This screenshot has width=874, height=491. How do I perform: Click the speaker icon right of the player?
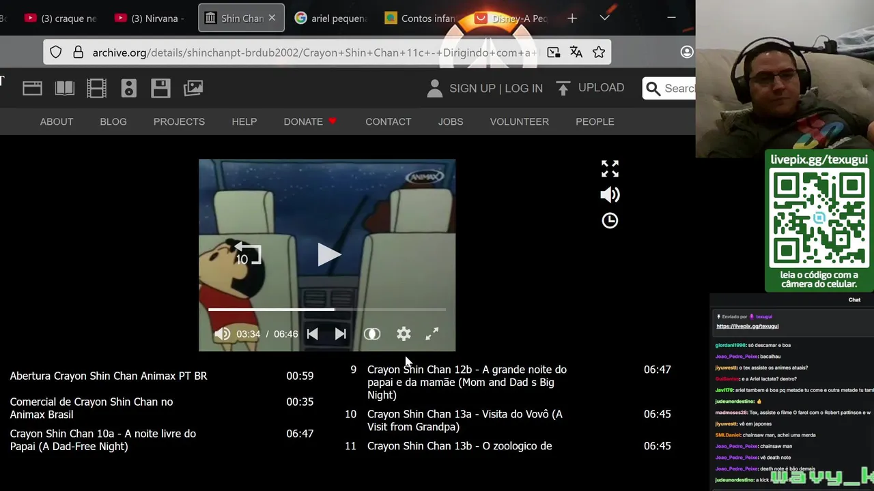pyautogui.click(x=610, y=195)
